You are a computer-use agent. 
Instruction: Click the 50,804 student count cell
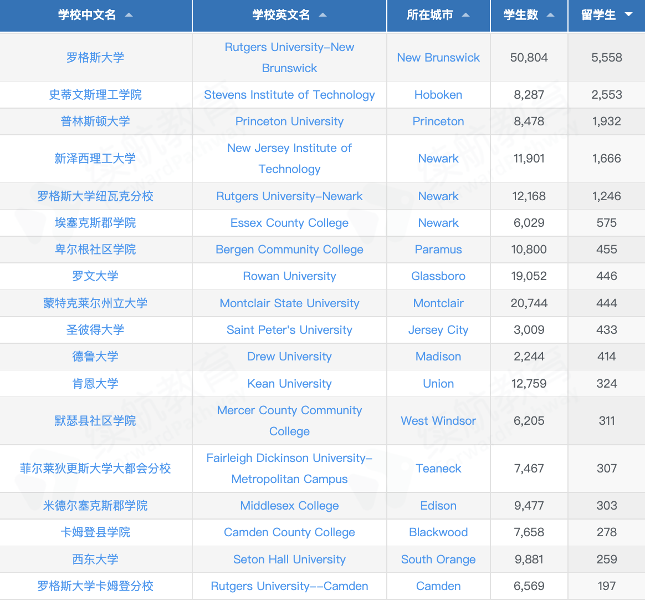click(x=529, y=58)
